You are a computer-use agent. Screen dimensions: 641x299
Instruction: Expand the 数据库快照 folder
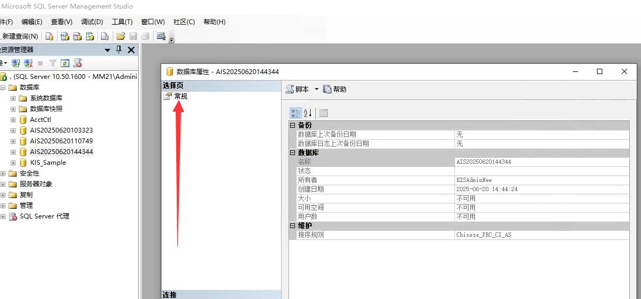click(x=13, y=109)
